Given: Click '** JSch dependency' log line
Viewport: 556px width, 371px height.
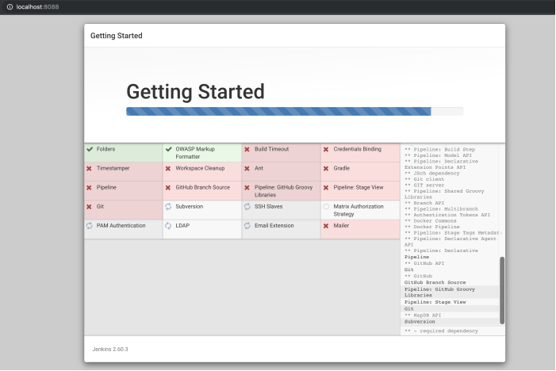Looking at the screenshot, I should point(432,174).
